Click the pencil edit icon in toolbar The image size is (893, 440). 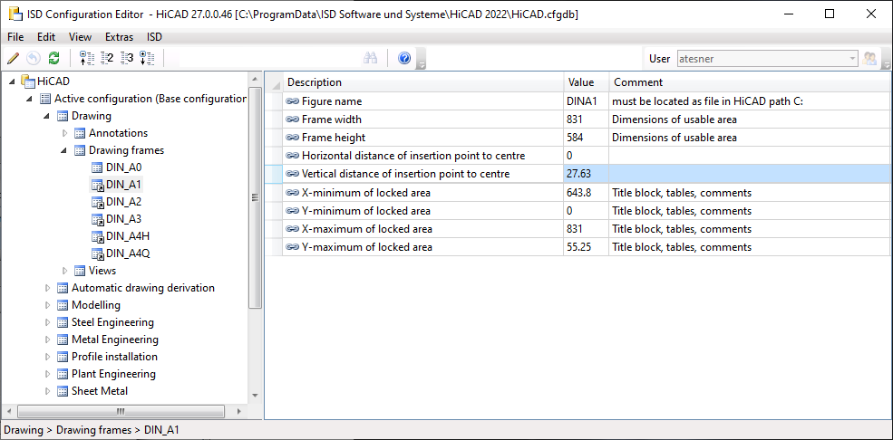14,58
